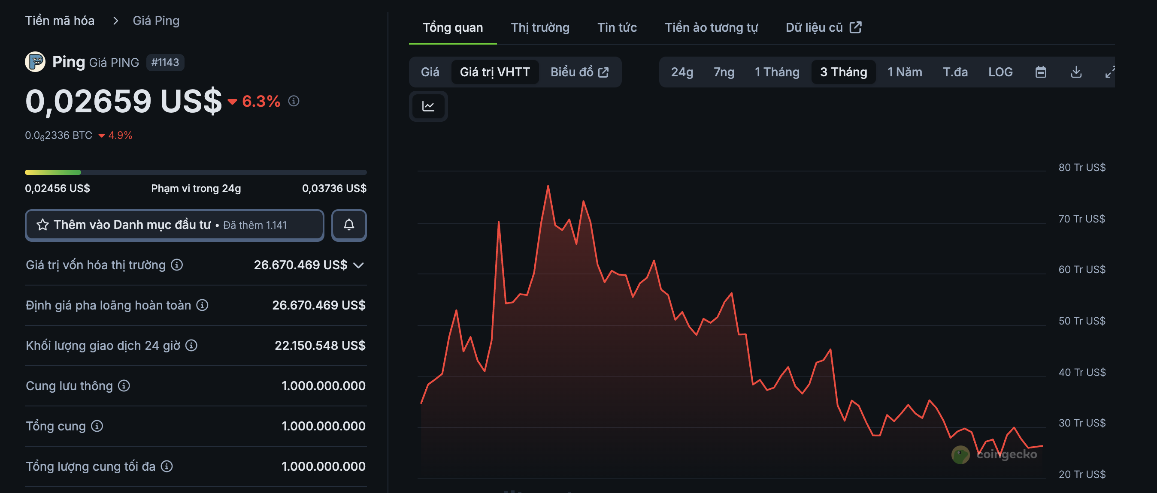
Task: Select the 1 Năm timeframe
Action: pyautogui.click(x=904, y=72)
